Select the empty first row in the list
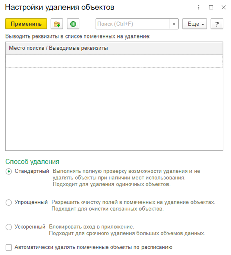 pos(114,61)
